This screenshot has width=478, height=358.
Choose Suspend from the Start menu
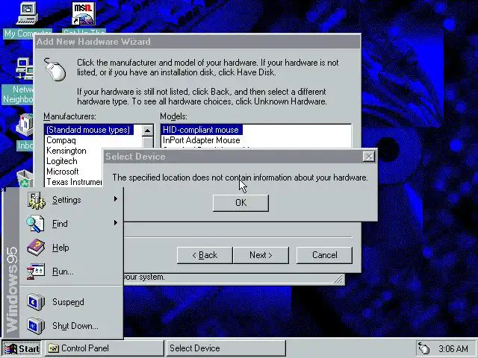pyautogui.click(x=72, y=302)
